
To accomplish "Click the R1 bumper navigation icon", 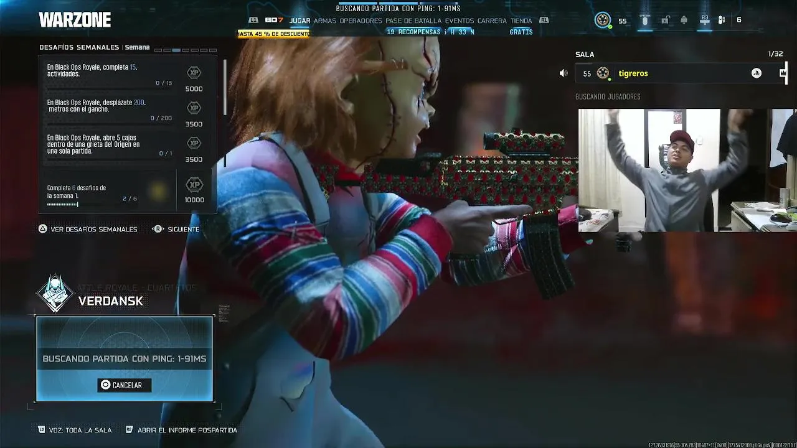I will [x=544, y=21].
